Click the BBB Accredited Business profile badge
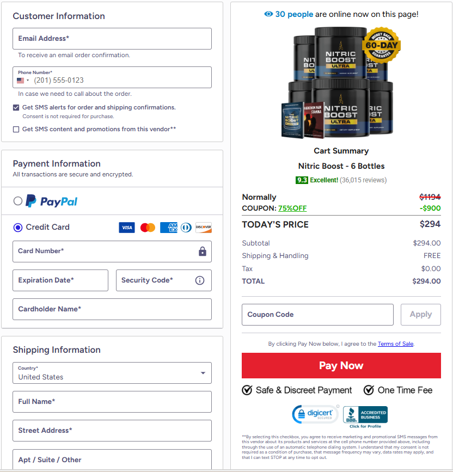 (x=365, y=414)
